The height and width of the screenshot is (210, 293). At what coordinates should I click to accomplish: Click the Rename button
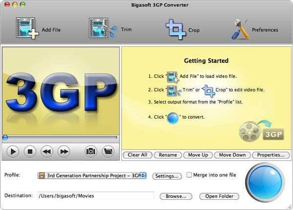pos(168,155)
